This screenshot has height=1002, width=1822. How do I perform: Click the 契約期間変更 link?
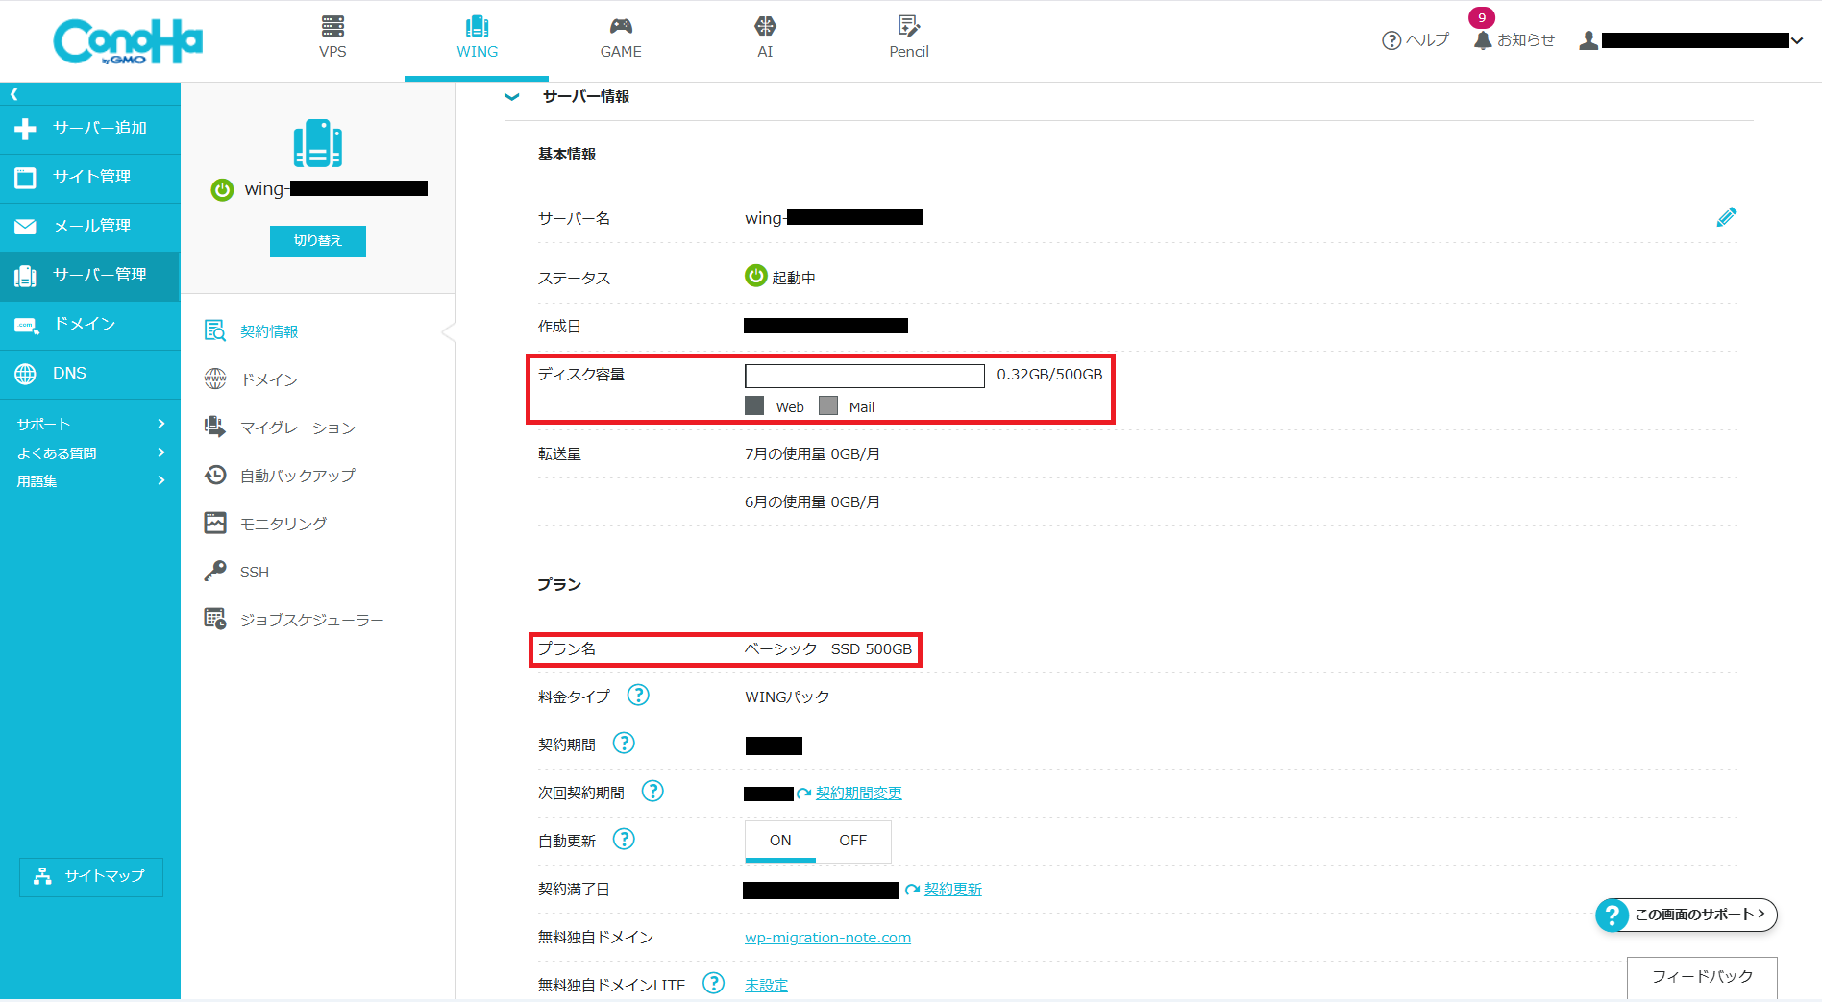[858, 794]
